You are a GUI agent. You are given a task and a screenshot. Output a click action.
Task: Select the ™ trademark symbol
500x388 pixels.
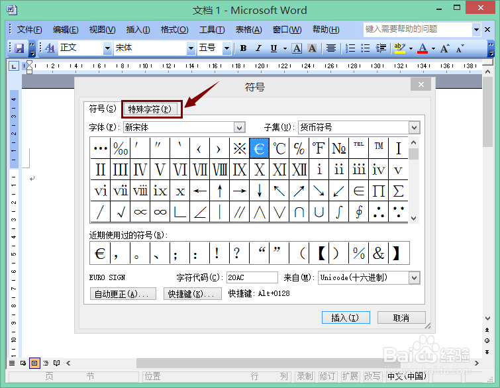click(x=379, y=148)
